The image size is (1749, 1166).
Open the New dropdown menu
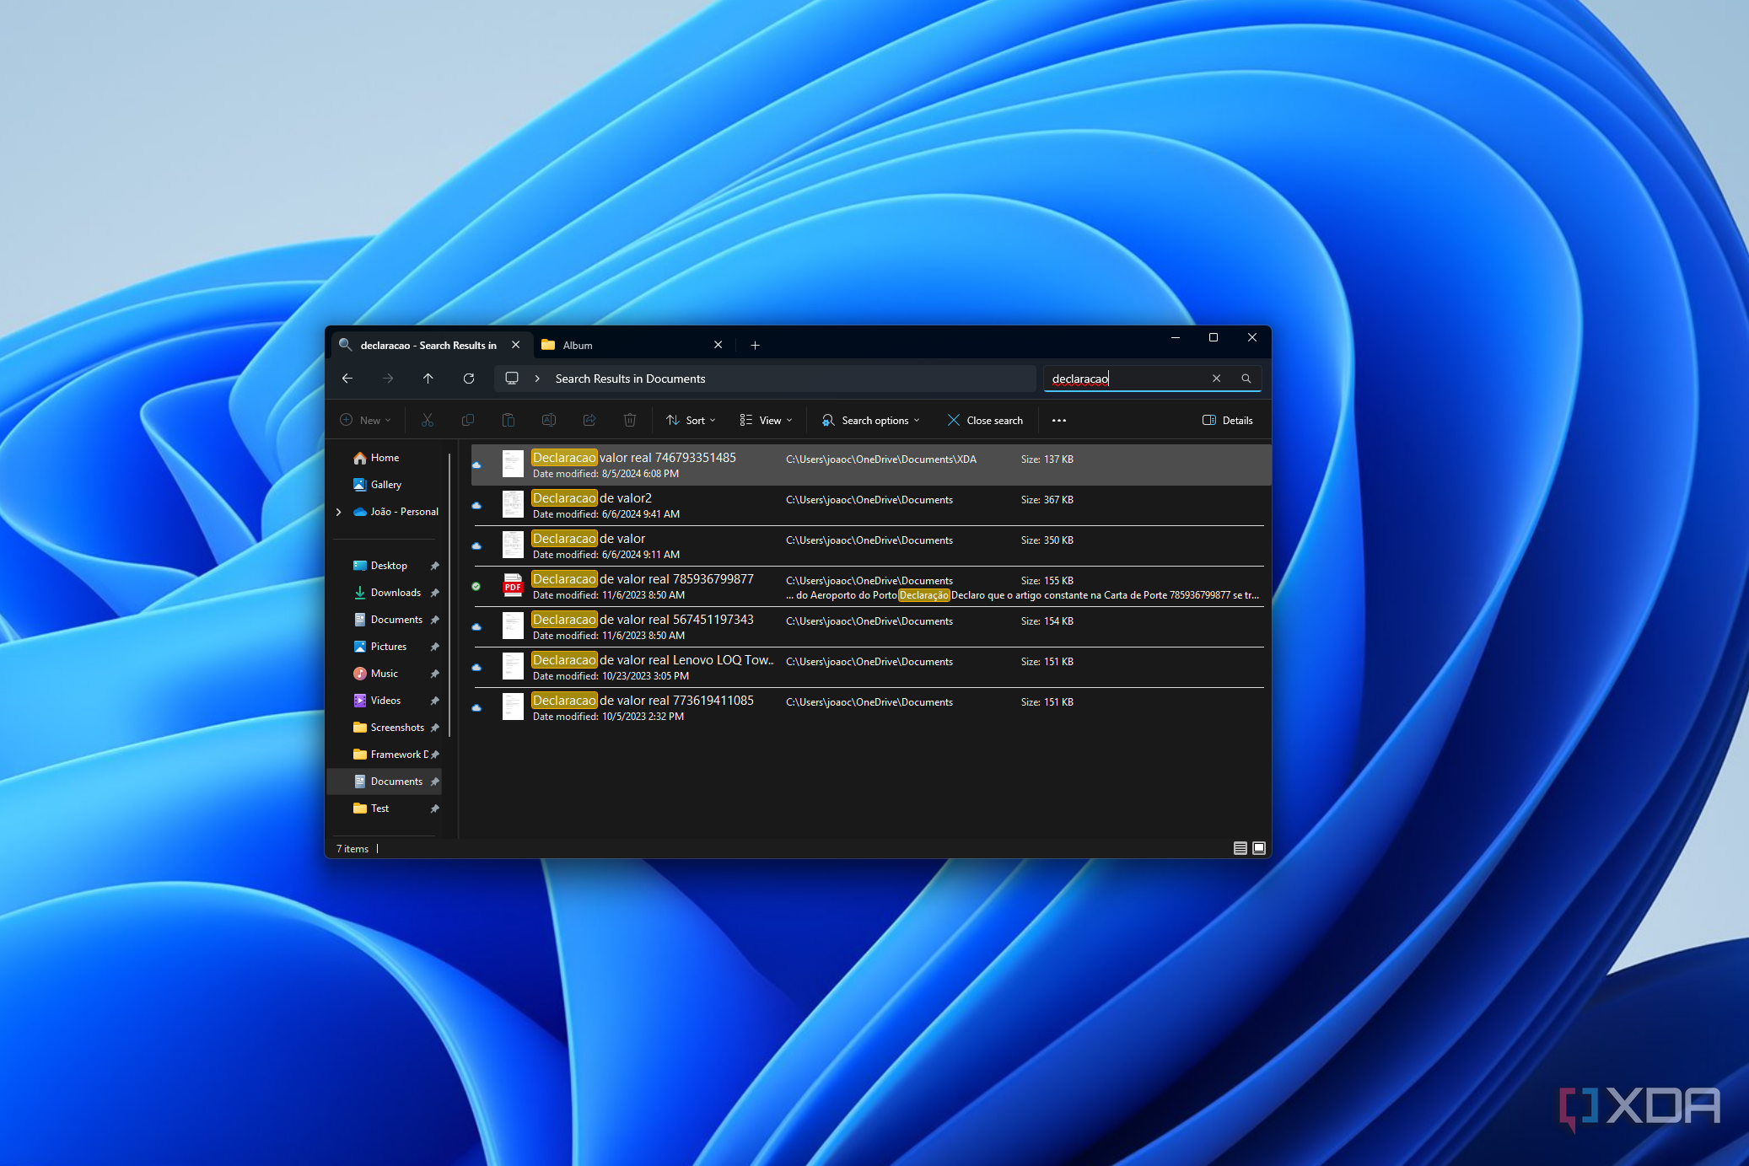(x=366, y=420)
